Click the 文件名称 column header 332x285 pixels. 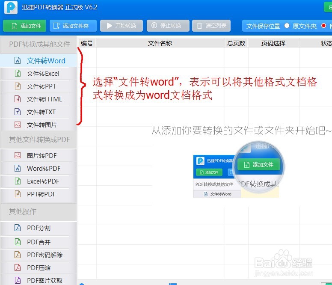(160, 43)
